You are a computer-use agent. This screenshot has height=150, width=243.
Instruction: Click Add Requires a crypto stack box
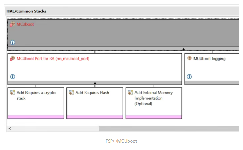36,103
